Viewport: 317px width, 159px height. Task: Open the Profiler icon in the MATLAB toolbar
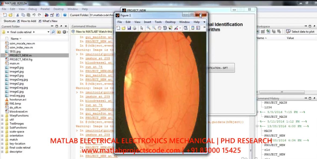pos(57,15)
